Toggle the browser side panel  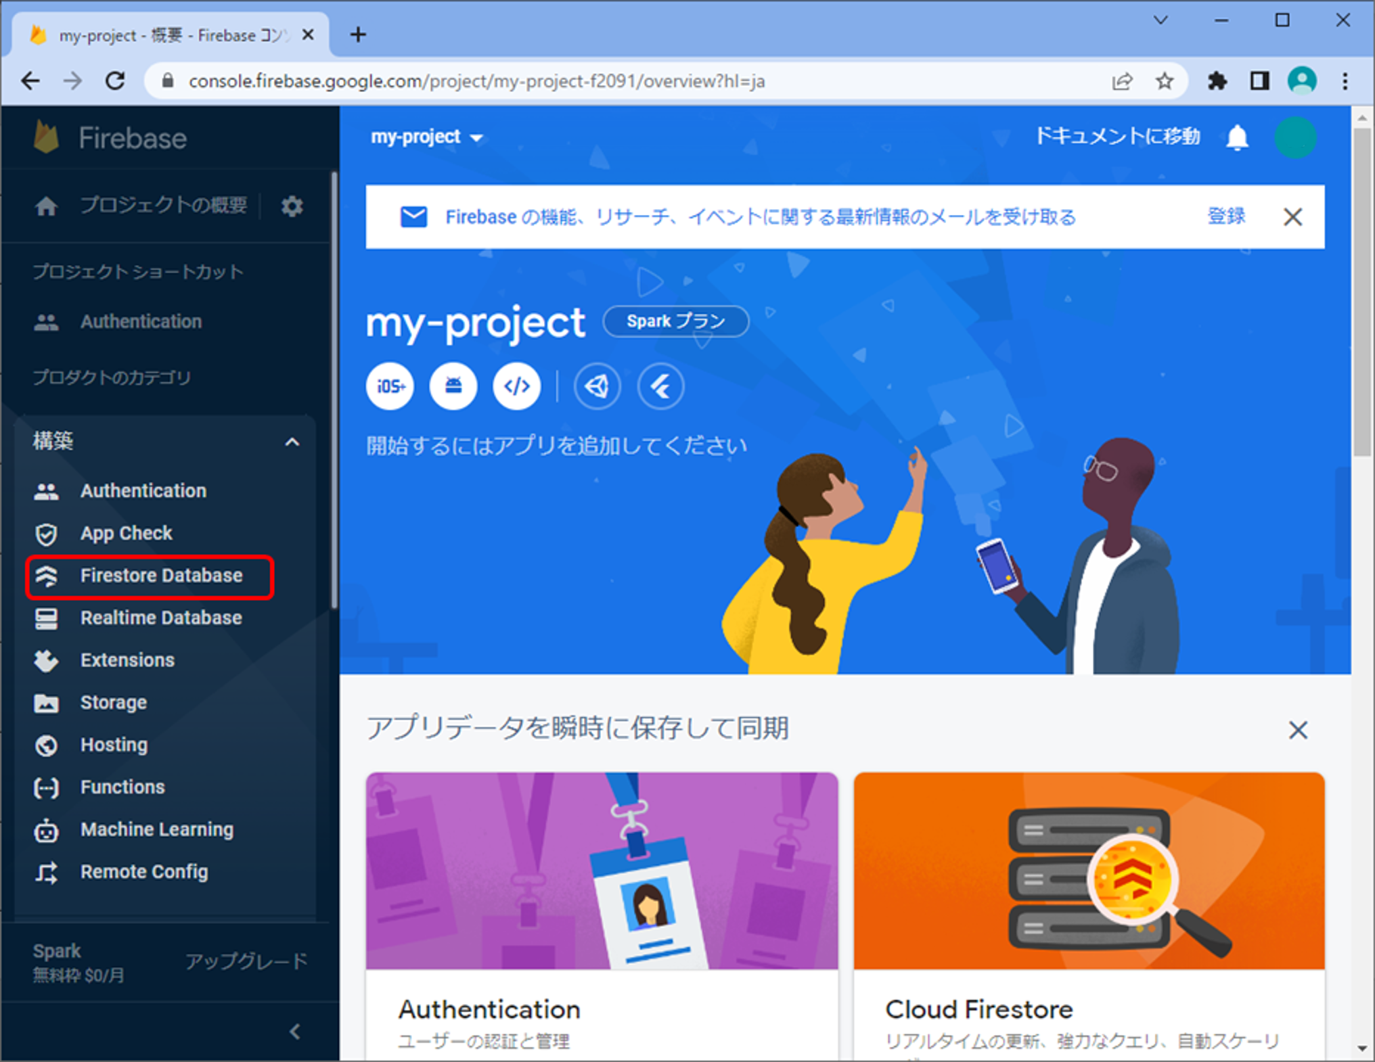click(1259, 82)
